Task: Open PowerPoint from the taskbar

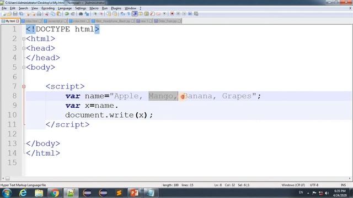Action: point(134,193)
